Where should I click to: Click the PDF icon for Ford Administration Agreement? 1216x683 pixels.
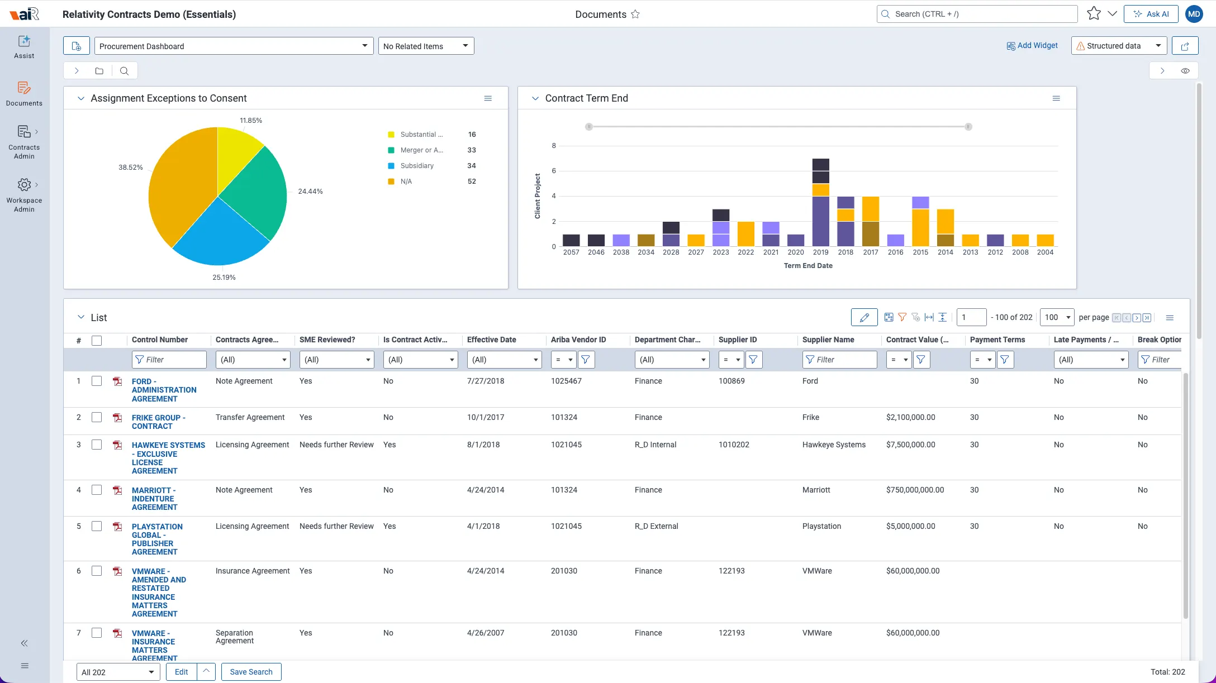click(117, 381)
